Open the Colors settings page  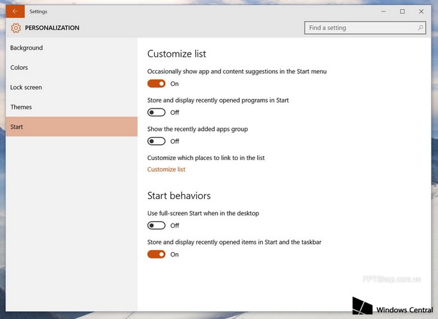(x=71, y=68)
